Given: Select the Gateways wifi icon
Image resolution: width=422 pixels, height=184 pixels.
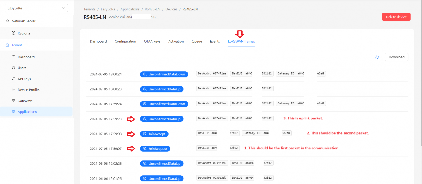Looking at the screenshot, I should 14,100.
